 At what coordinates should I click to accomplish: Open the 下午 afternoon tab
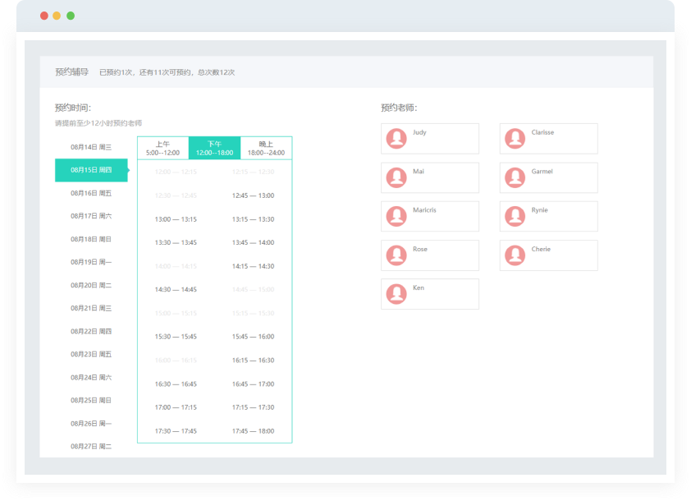(x=214, y=148)
